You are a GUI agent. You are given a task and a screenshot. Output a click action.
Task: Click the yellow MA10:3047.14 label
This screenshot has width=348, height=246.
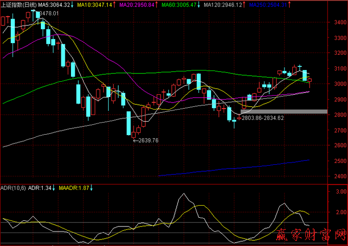click(95, 5)
